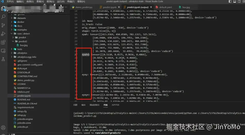Open 转到(G) menu
Viewport: 245px width, 135px height.
(x=50, y=1)
